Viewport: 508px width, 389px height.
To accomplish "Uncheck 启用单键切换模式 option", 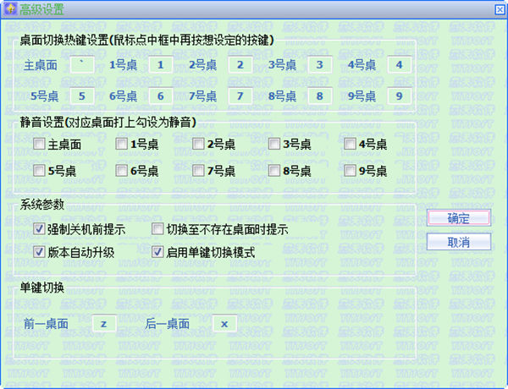I will pos(157,252).
